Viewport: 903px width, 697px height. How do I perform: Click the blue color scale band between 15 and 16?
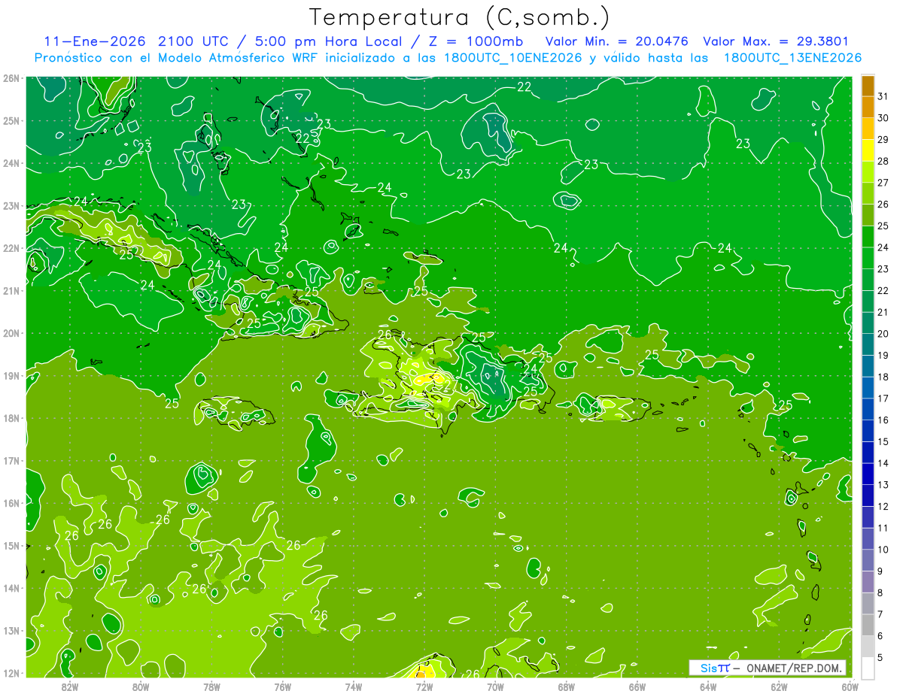[868, 430]
